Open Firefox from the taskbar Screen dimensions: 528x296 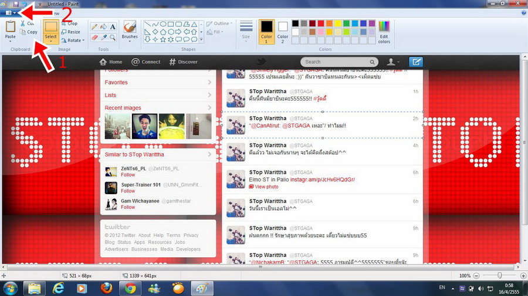[106, 288]
